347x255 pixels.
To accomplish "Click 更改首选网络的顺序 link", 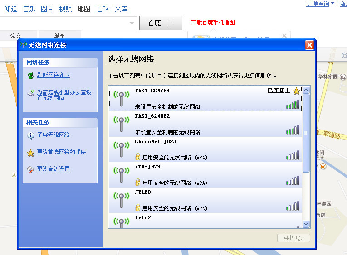I will click(x=62, y=152).
